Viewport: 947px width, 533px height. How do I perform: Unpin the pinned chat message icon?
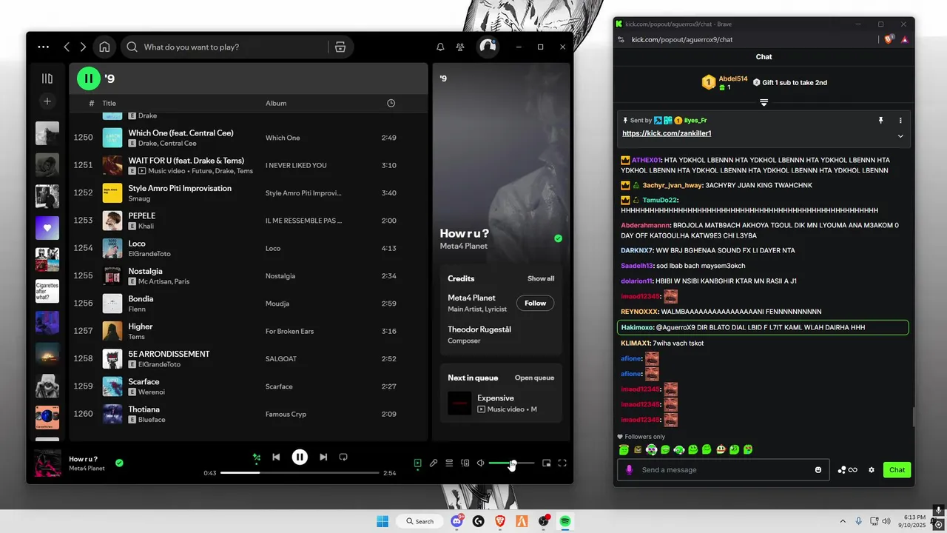(880, 120)
